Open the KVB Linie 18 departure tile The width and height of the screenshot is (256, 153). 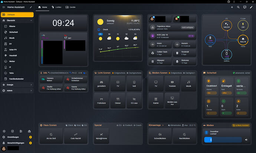172,36
